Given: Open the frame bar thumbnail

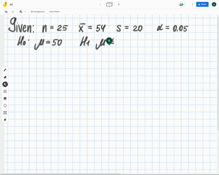Looking at the screenshot, I should pos(109,5).
